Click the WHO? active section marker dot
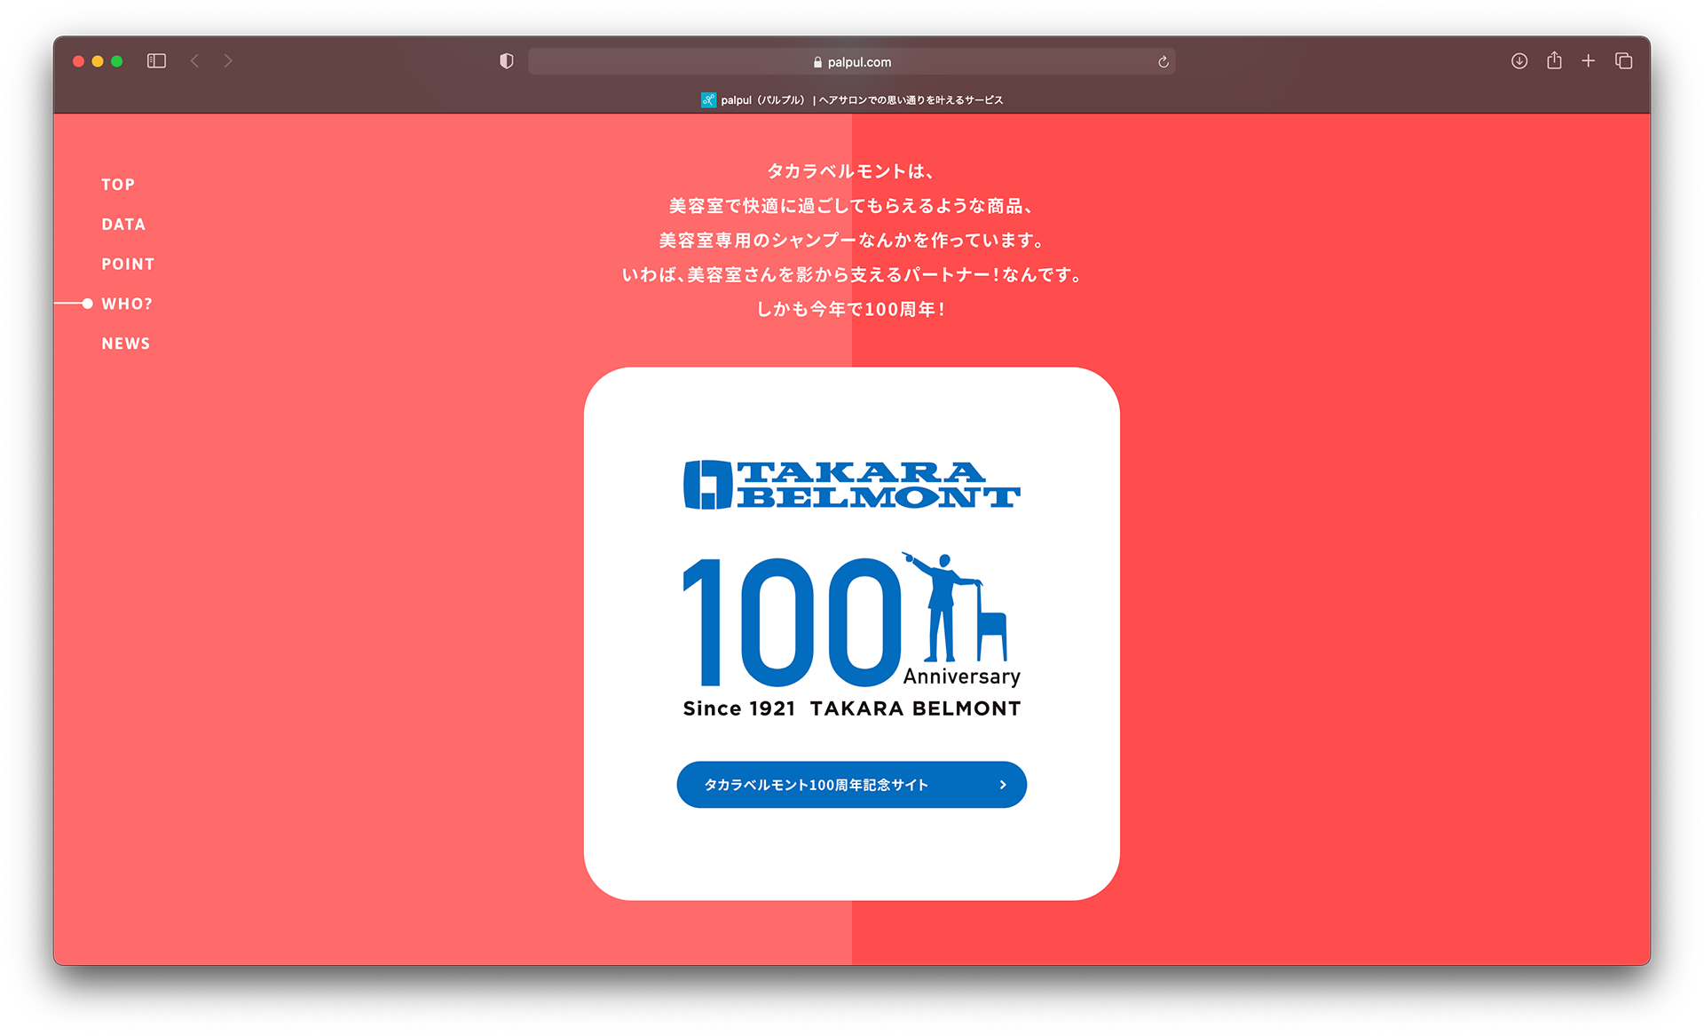The width and height of the screenshot is (1704, 1036). [x=87, y=304]
